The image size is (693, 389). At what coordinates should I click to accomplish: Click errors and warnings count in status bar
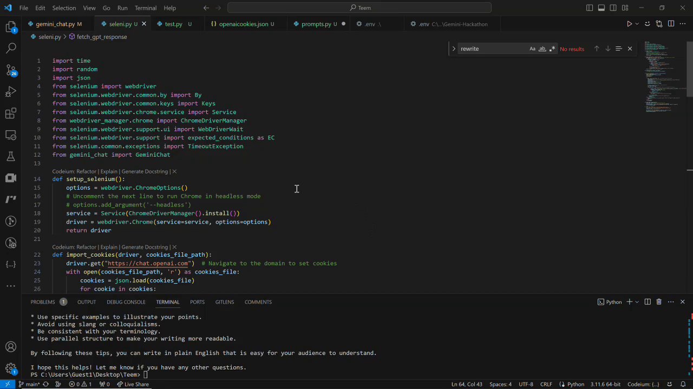click(x=80, y=384)
